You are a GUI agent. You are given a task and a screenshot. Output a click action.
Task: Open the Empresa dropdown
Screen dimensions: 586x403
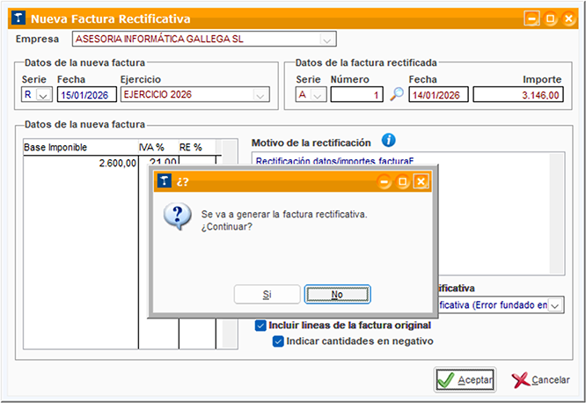(327, 40)
